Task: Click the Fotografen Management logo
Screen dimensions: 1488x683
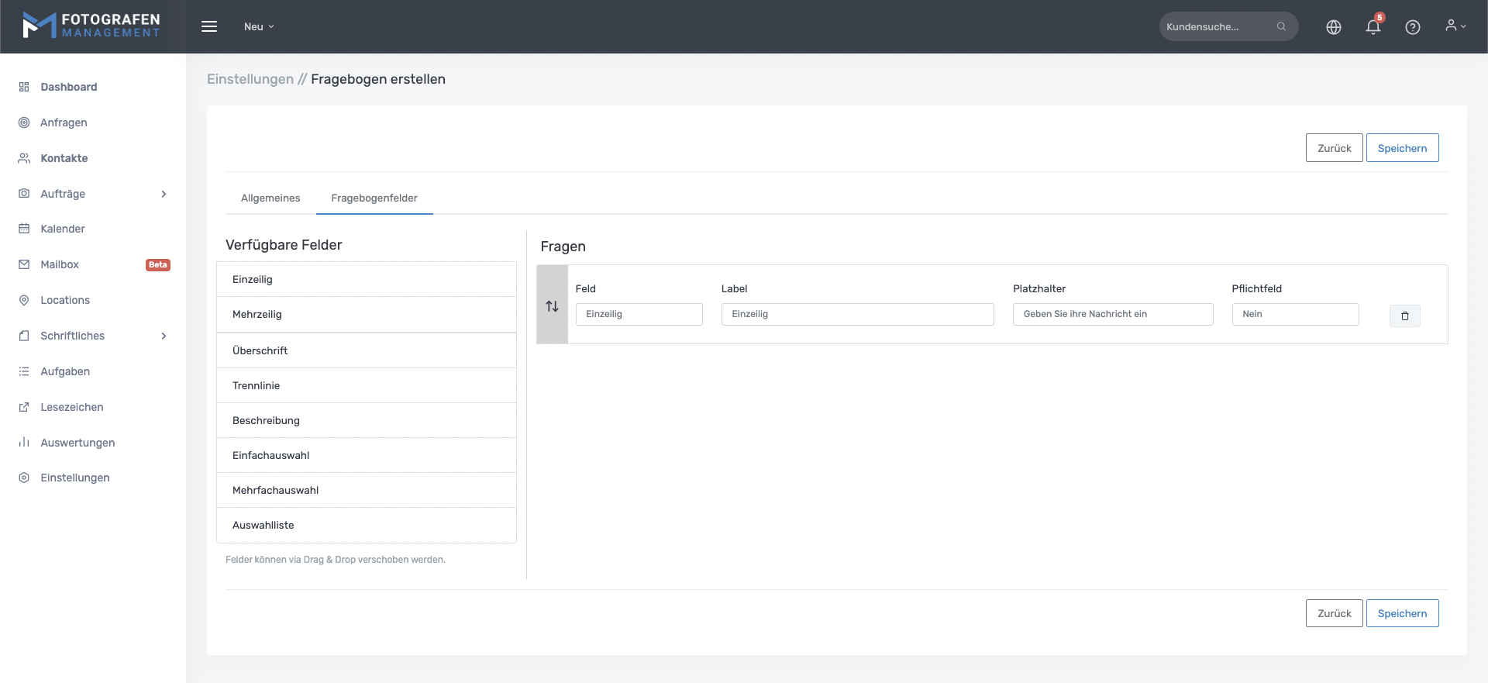Action: click(91, 26)
